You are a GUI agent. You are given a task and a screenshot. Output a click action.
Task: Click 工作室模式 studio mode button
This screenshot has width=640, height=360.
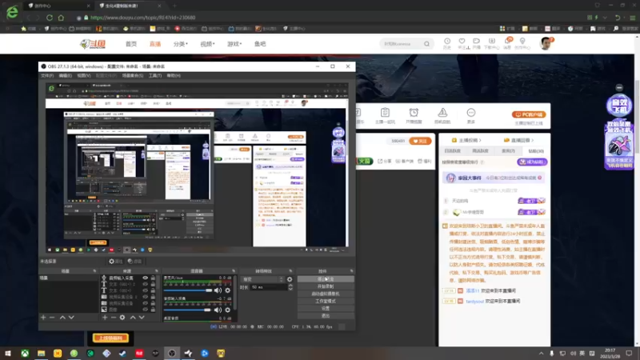(326, 302)
